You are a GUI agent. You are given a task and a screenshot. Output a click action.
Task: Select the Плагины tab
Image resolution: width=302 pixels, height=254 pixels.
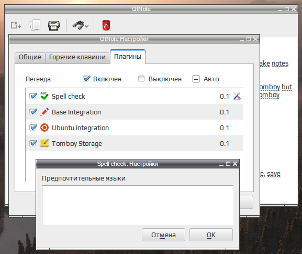click(128, 57)
